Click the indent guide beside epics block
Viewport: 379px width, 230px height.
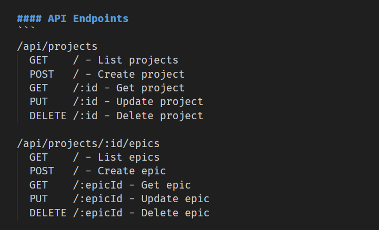tap(17, 185)
